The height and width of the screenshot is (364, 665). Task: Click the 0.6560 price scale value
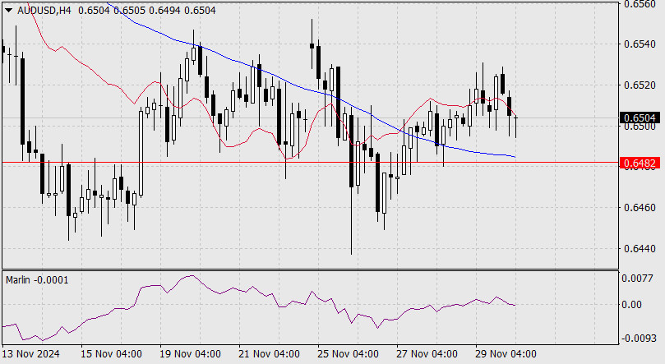click(640, 4)
